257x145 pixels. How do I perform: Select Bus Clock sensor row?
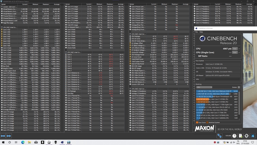[x=31, y=66]
